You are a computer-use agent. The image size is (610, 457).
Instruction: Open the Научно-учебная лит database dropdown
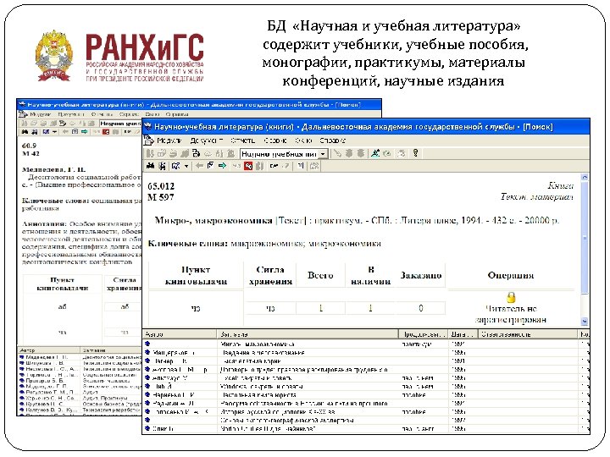tap(323, 154)
